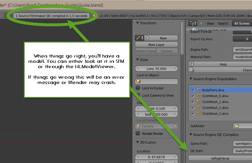Decrease Lens value with left arrow
The image size is (252, 163).
138,69
